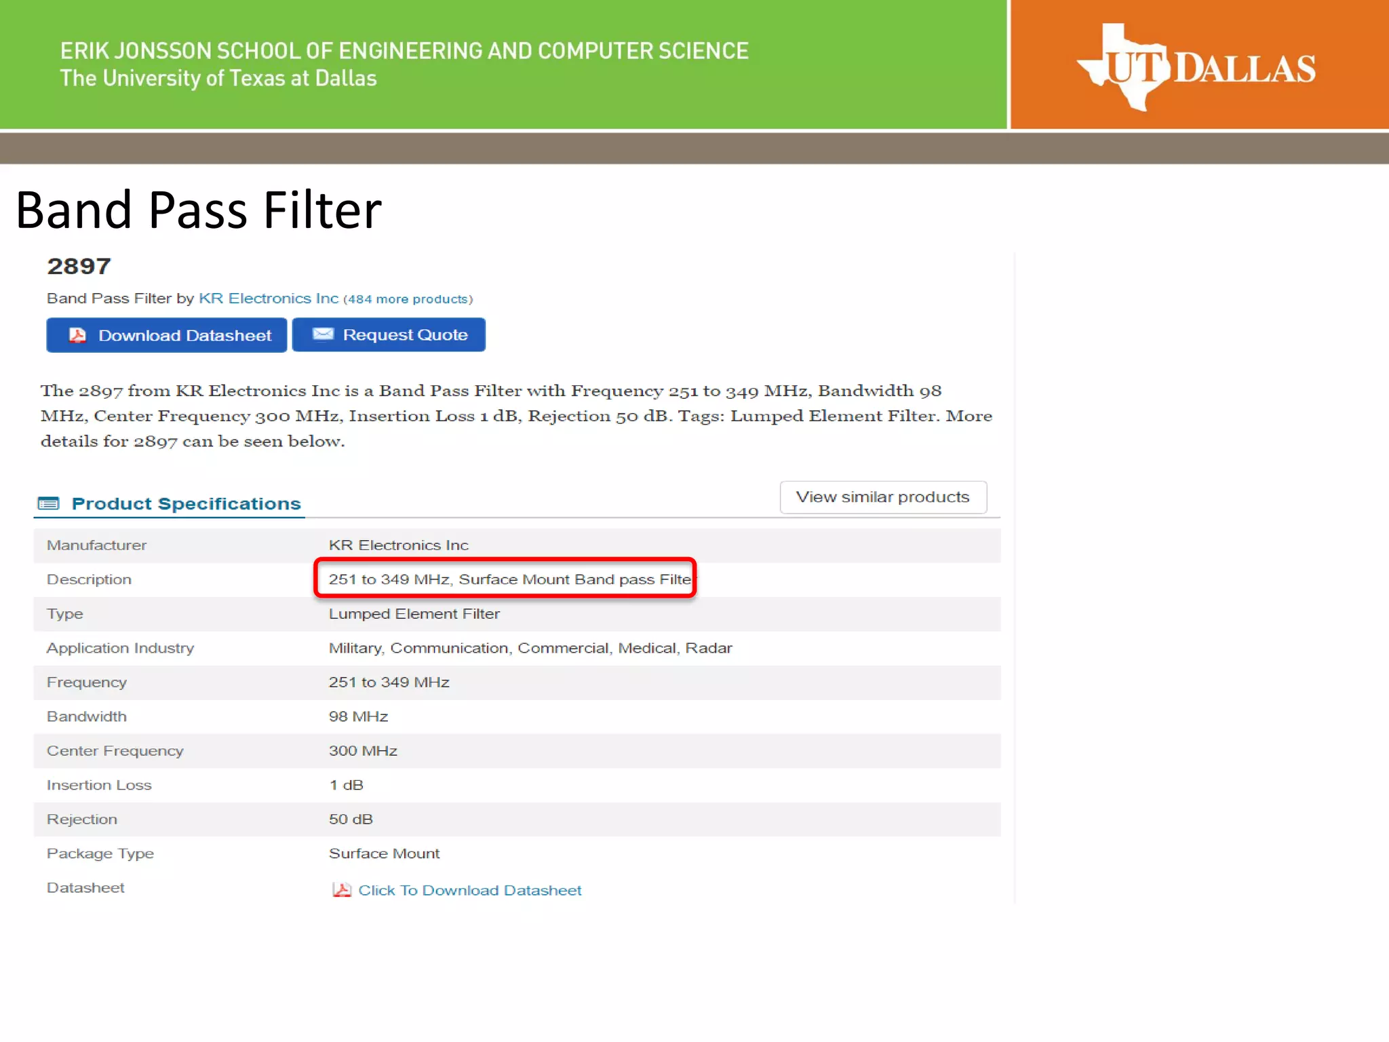
Task: Click Insertion Loss value 1 dB
Action: (x=347, y=786)
